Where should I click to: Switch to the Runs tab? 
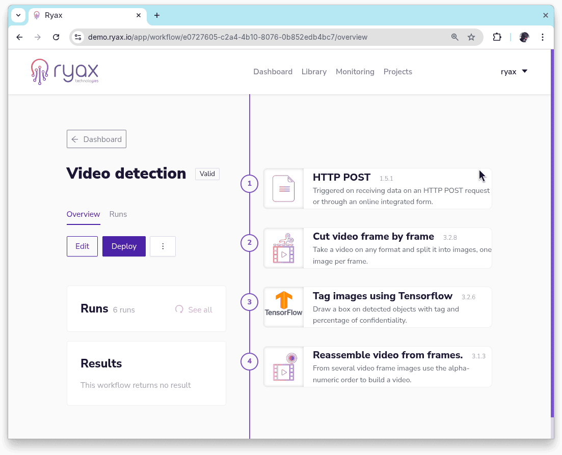pyautogui.click(x=118, y=214)
